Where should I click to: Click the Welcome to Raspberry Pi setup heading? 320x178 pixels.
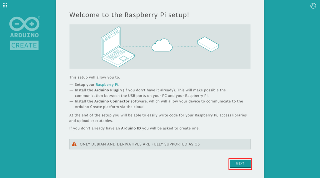click(x=129, y=15)
